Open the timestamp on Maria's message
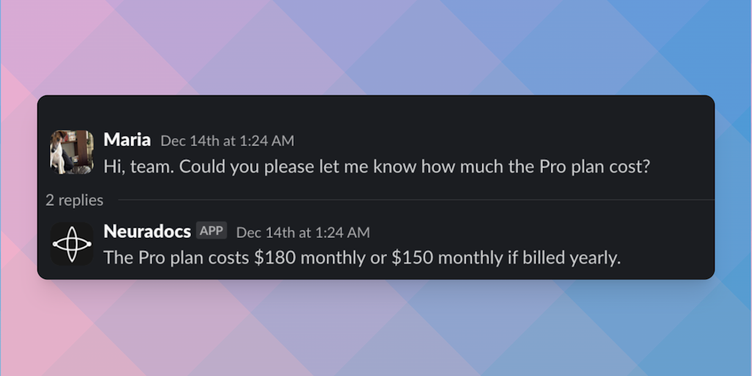This screenshot has height=376, width=752. click(227, 140)
